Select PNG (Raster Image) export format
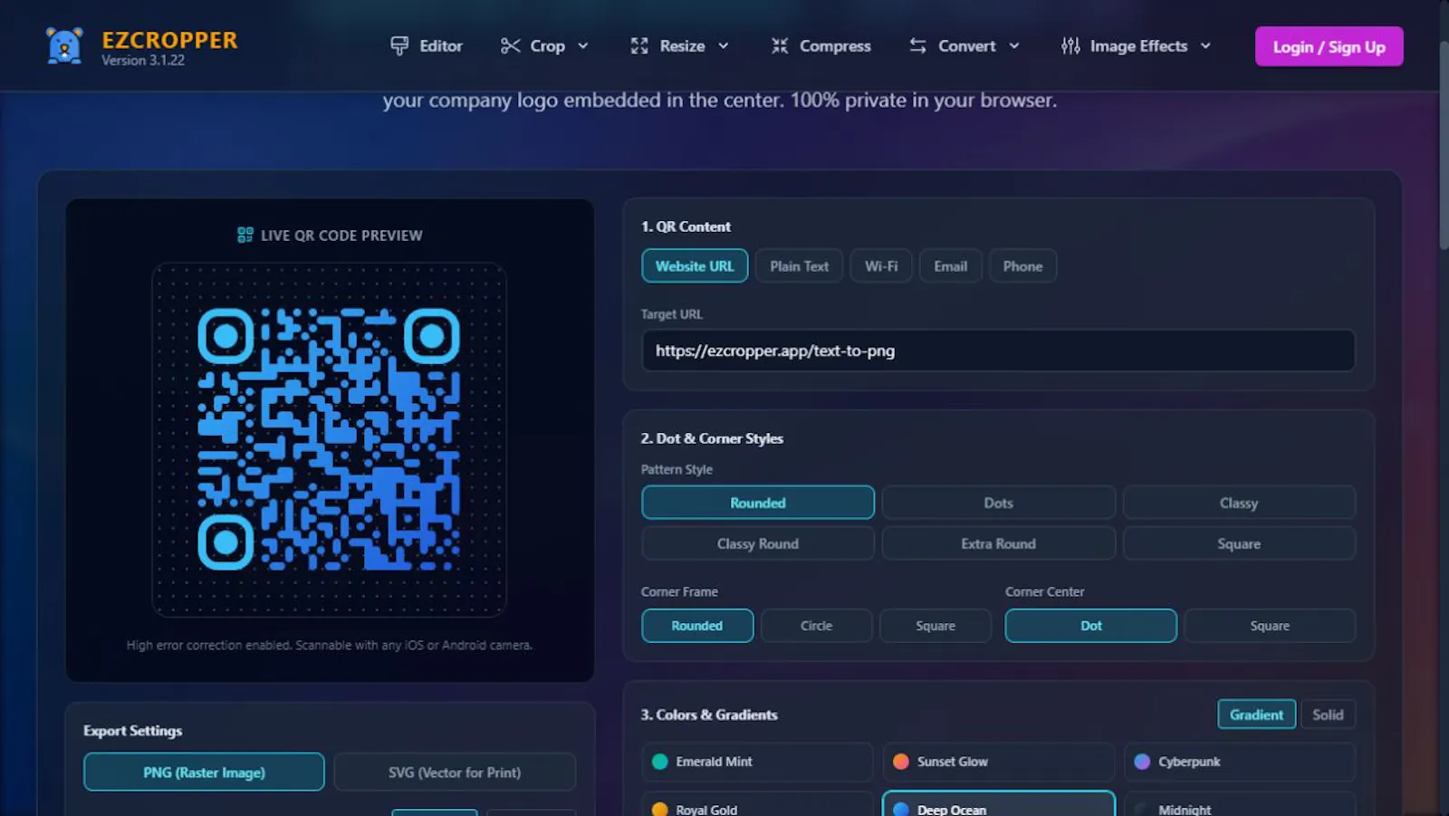1449x816 pixels. pos(204,773)
